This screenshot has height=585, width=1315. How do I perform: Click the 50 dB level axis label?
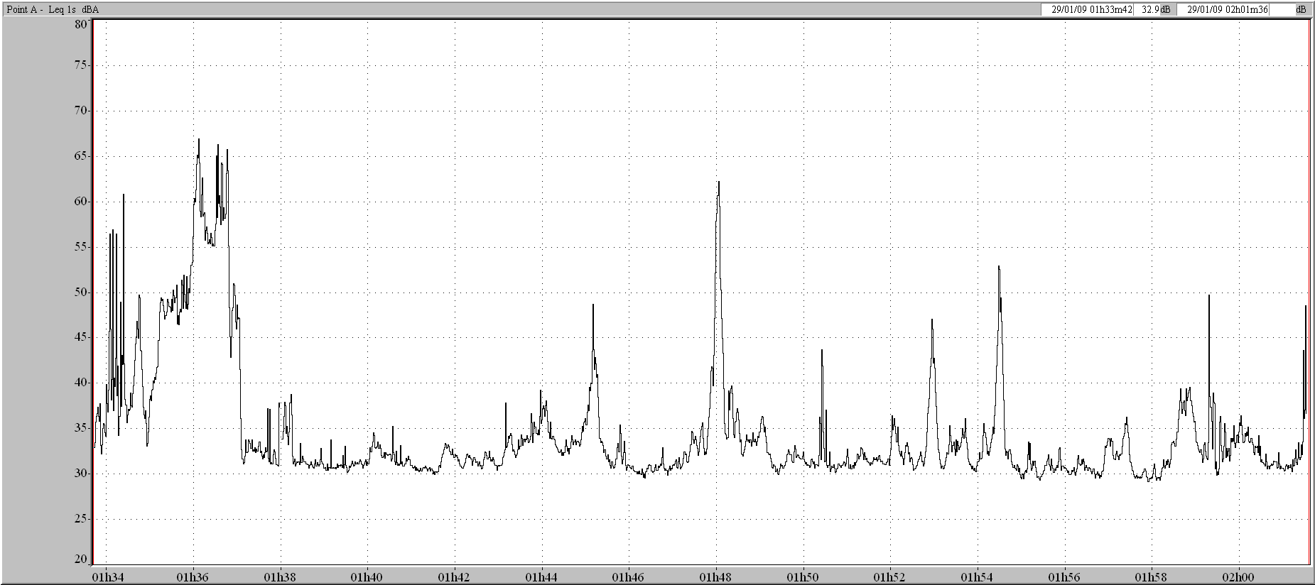tap(80, 292)
